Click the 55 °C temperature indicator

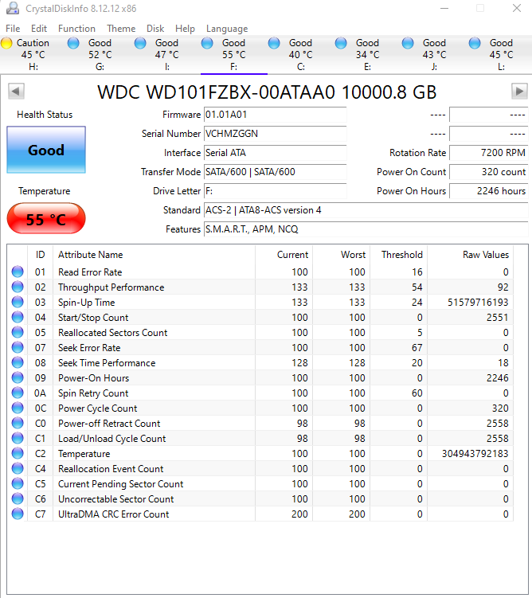pos(46,218)
